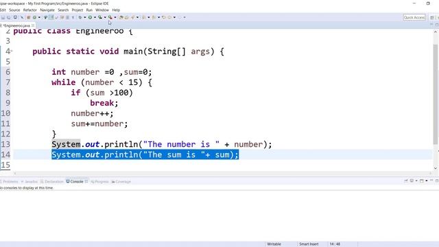This screenshot has width=439, height=247.
Task: Open the Debug button dropdown arrow
Action: pos(85,17)
